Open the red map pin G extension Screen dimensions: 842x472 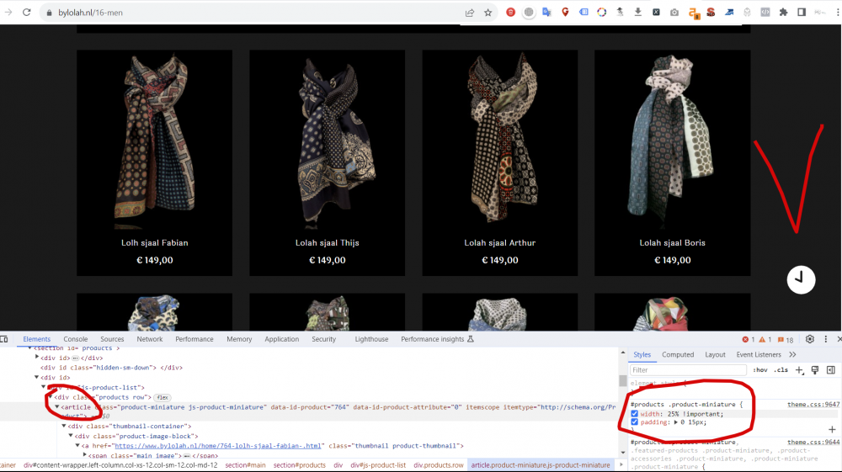pos(565,12)
